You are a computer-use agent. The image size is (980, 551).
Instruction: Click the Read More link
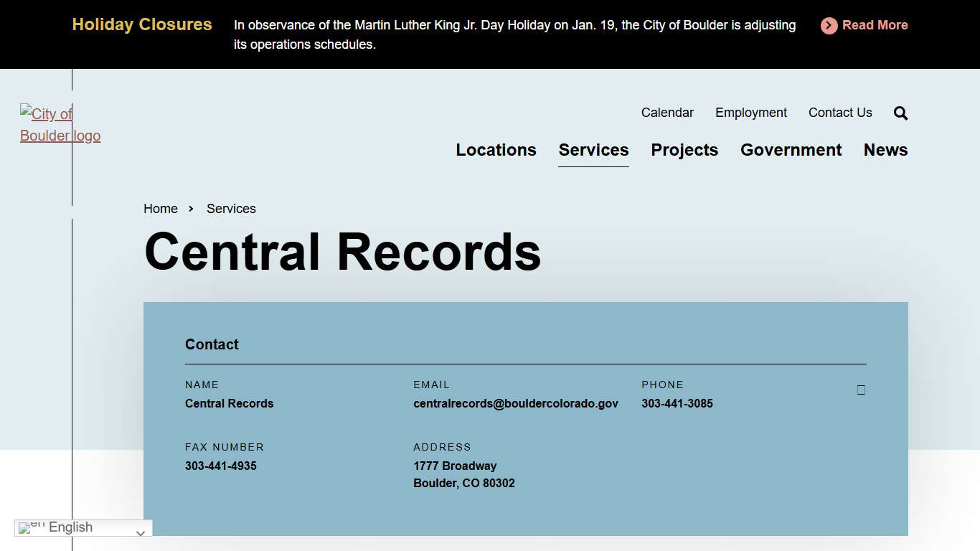point(876,25)
